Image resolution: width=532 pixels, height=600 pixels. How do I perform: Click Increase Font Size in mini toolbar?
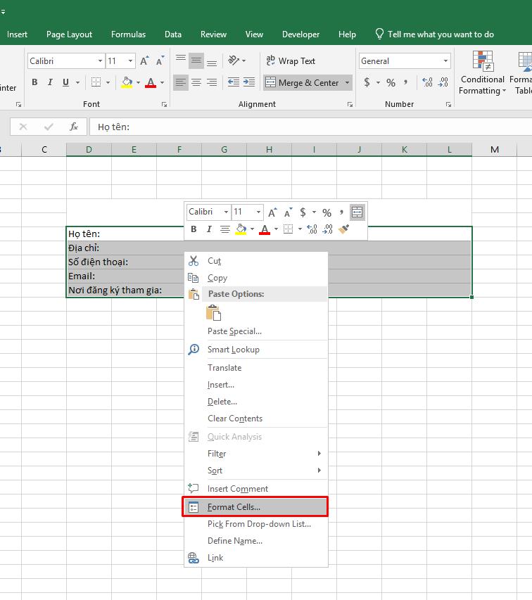[x=272, y=212]
